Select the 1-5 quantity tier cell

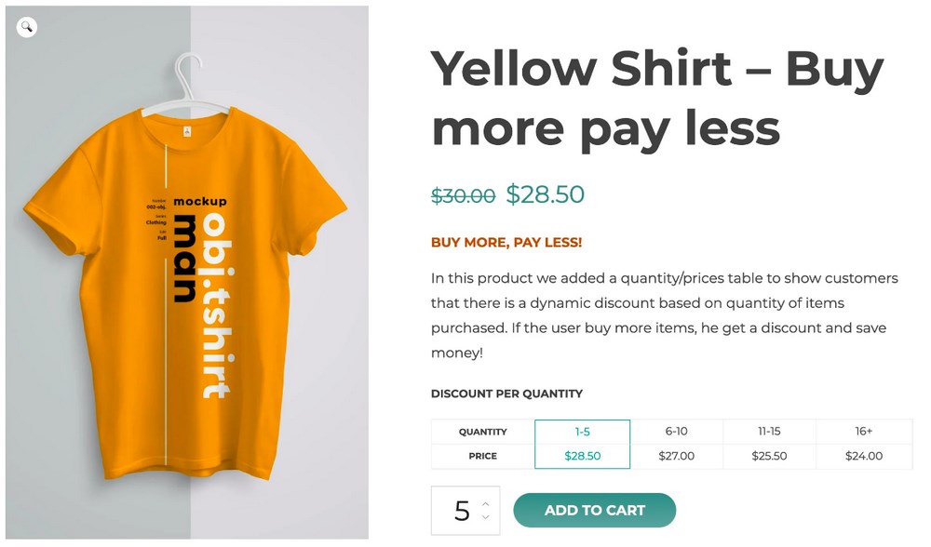coord(582,432)
